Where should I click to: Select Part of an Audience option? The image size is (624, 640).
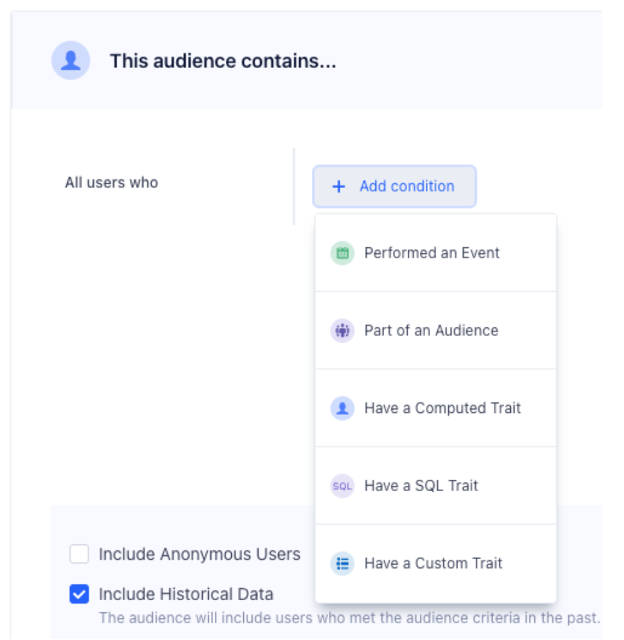coord(436,331)
